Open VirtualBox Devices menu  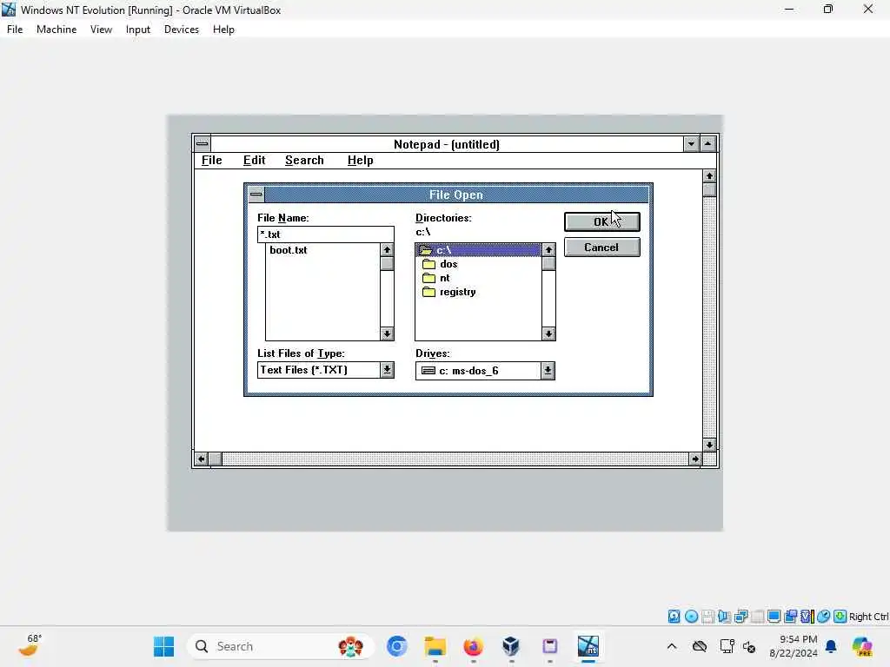tap(182, 30)
